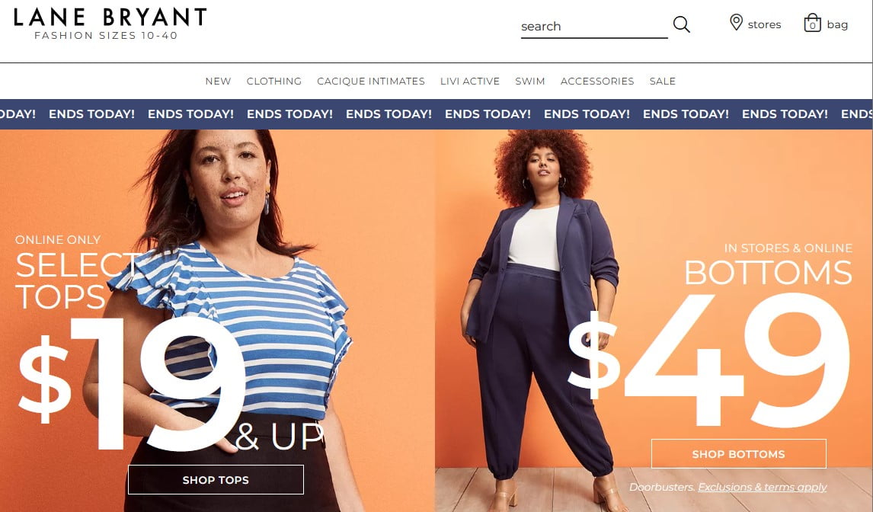Open the LIVI ACTIVE menu
This screenshot has width=873, height=512.
[470, 82]
